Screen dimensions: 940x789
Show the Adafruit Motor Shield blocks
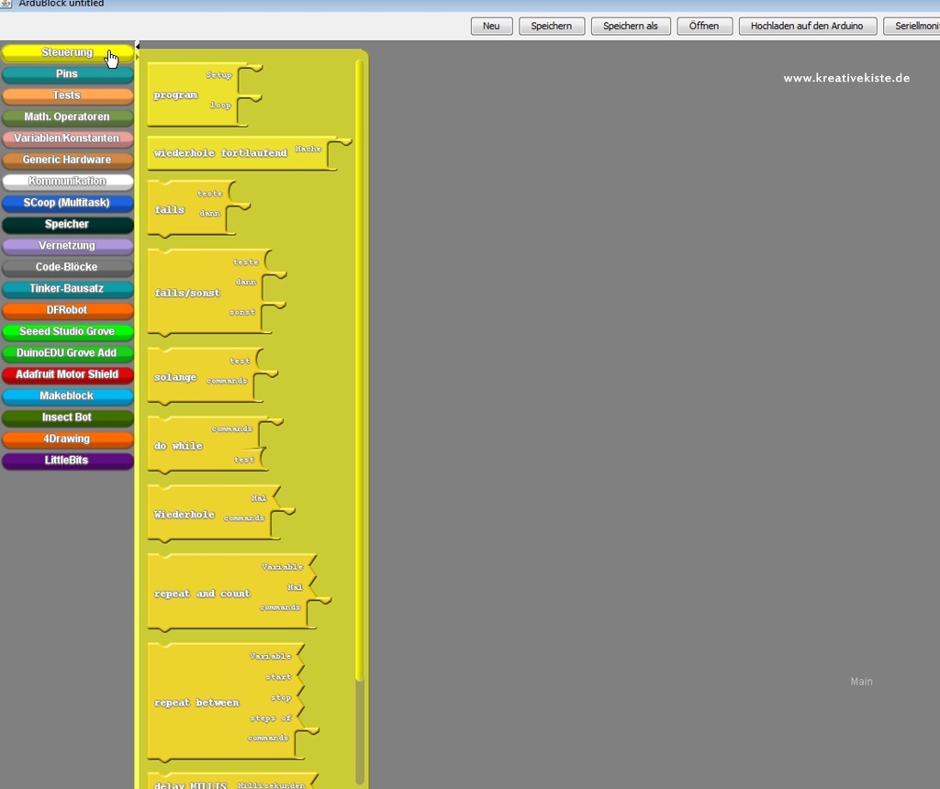tap(67, 374)
